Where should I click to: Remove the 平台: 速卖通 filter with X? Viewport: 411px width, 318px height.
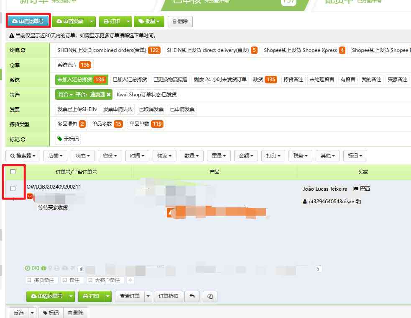109,95
